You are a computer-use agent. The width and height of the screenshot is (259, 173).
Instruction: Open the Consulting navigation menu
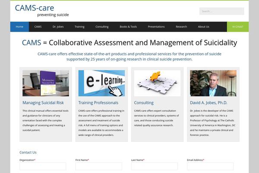click(x=102, y=27)
